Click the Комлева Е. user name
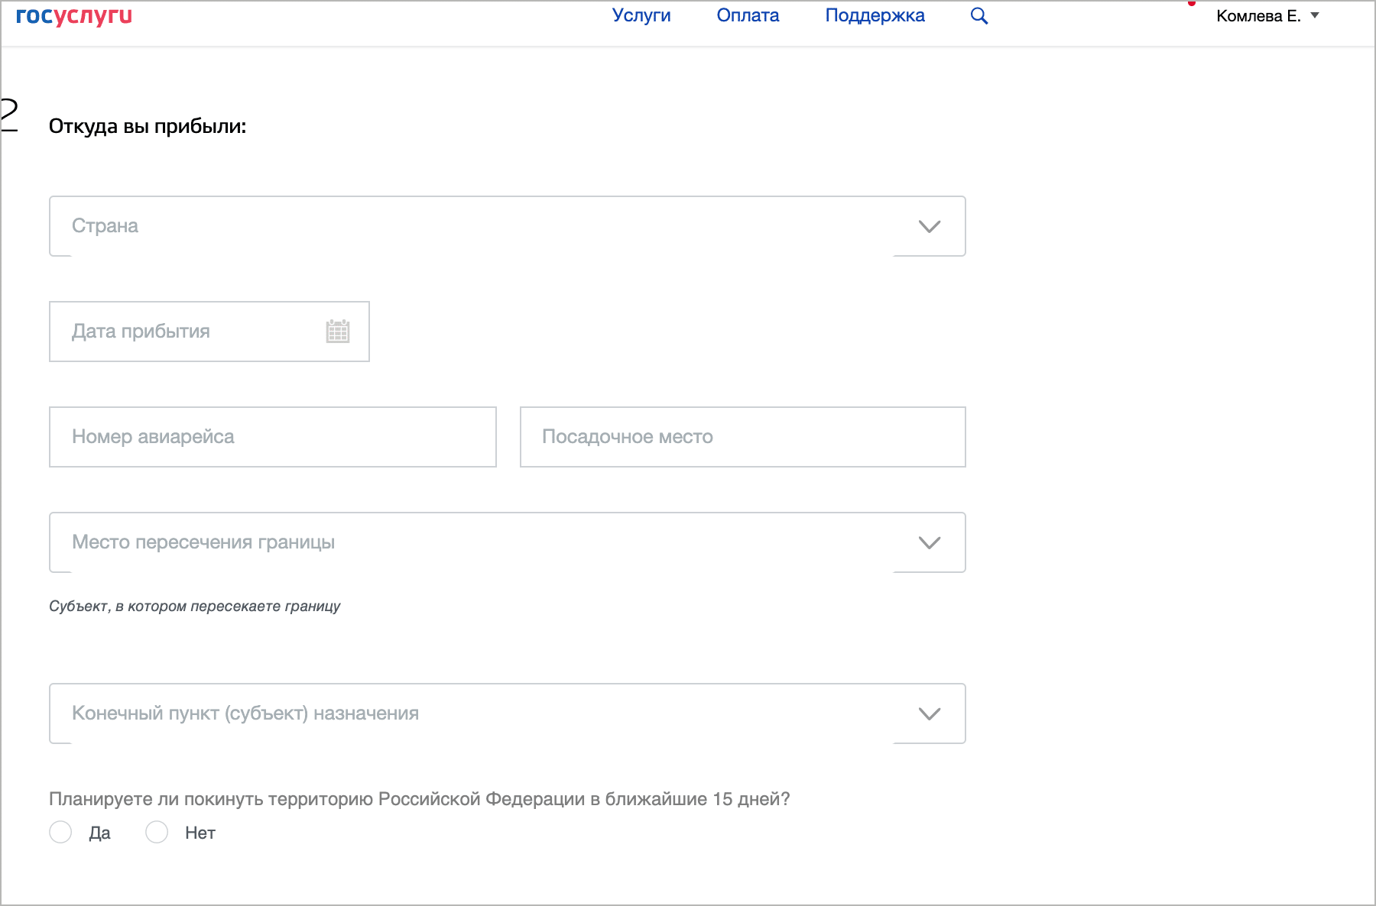This screenshot has height=906, width=1376. (1258, 16)
